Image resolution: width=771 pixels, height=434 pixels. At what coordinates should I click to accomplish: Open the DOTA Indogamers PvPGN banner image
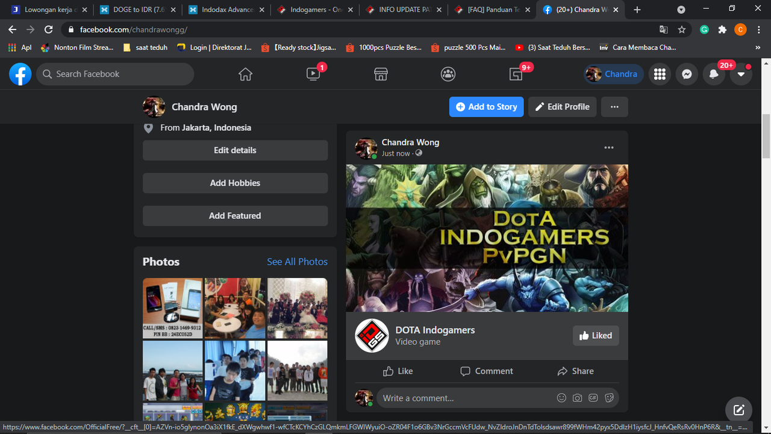[487, 238]
